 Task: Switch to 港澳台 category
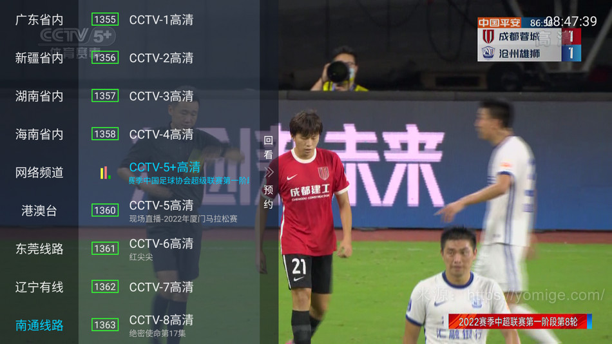[x=39, y=211]
